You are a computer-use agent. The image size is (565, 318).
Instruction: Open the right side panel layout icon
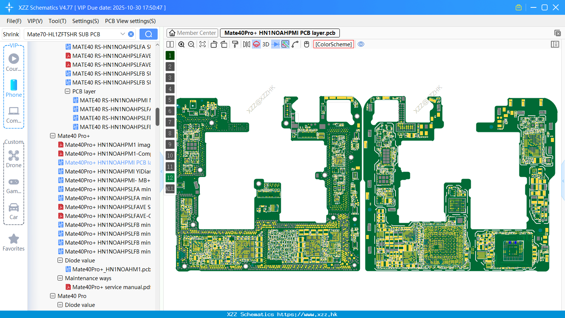click(x=555, y=44)
